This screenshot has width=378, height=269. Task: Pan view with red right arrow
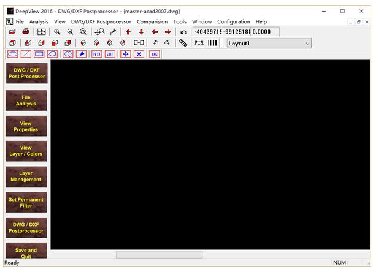click(168, 32)
